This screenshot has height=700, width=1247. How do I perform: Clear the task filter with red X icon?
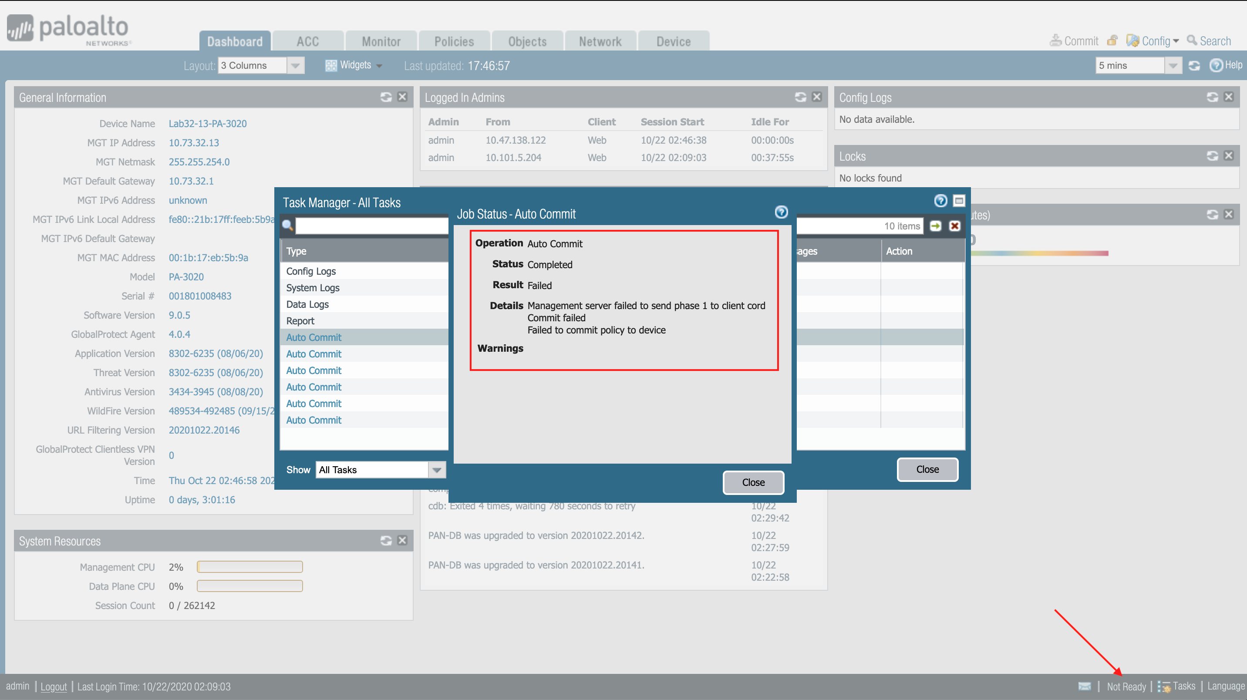(954, 225)
